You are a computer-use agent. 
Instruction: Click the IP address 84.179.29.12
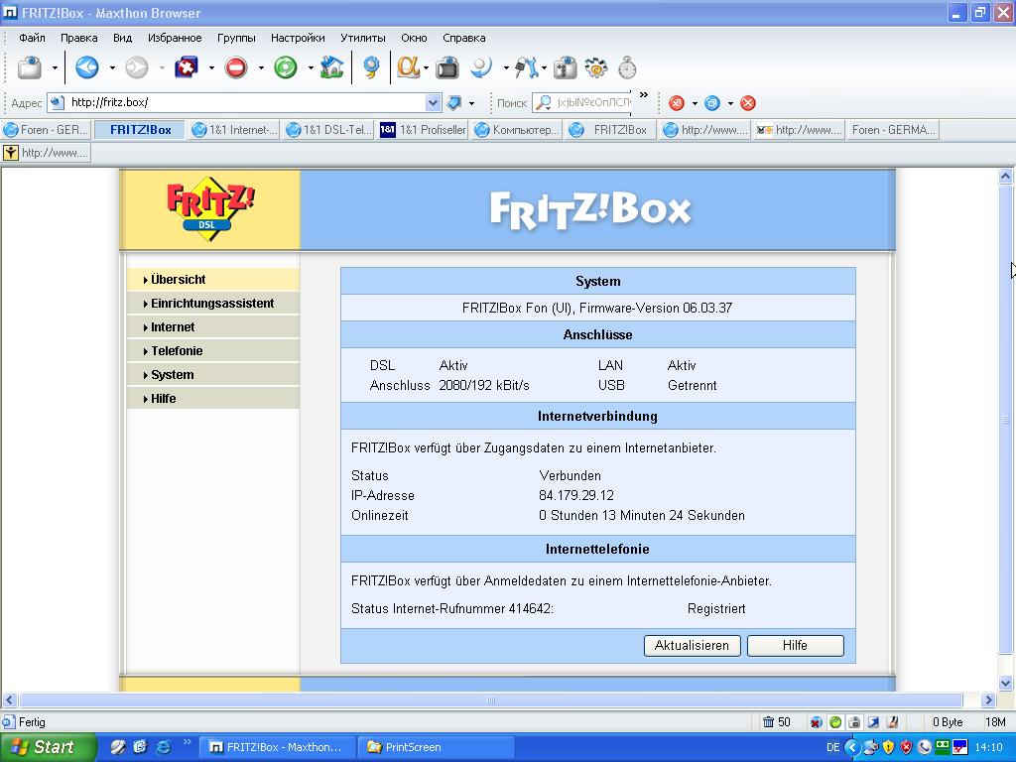(x=576, y=496)
